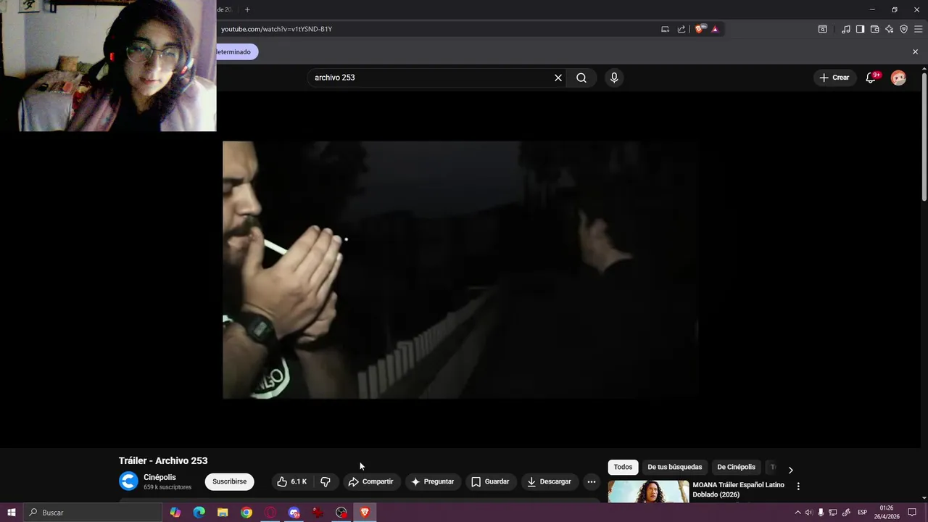Open options menu for MOANA video
Screen dimensions: 928x522
click(x=798, y=486)
